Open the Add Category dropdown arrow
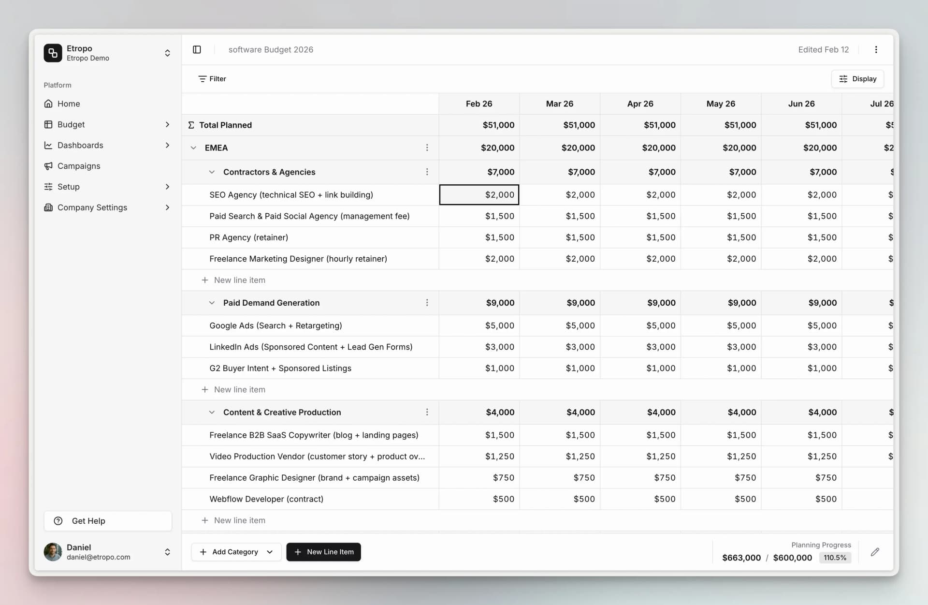The height and width of the screenshot is (605, 928). 269,552
